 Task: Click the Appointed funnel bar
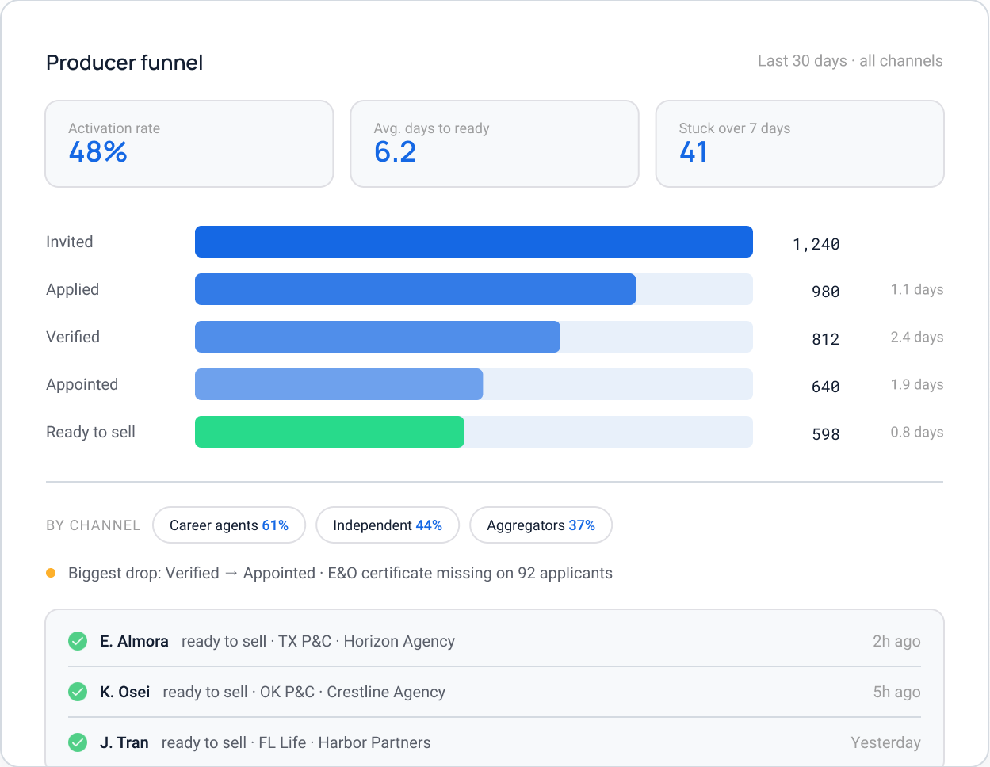(338, 384)
